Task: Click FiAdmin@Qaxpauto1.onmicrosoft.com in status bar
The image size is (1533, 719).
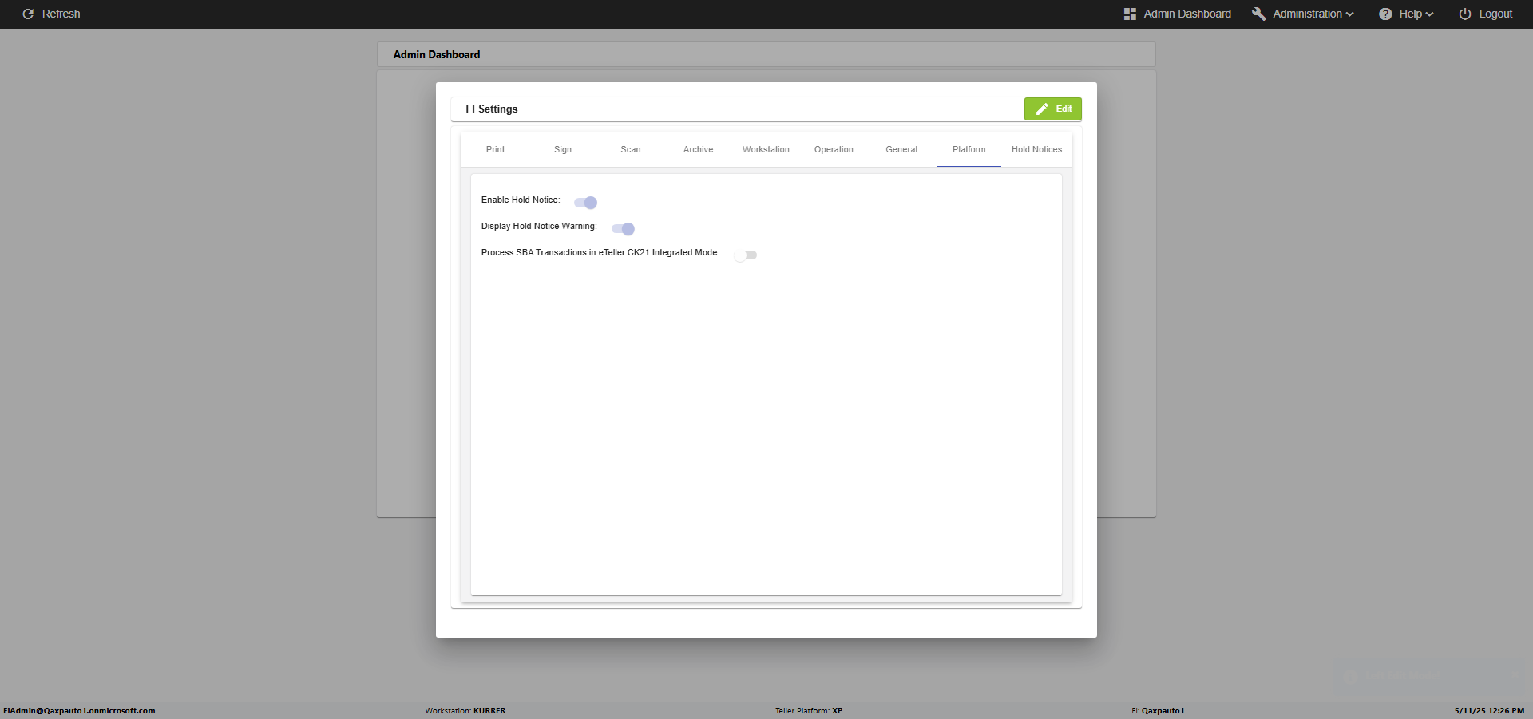Action: click(x=80, y=711)
